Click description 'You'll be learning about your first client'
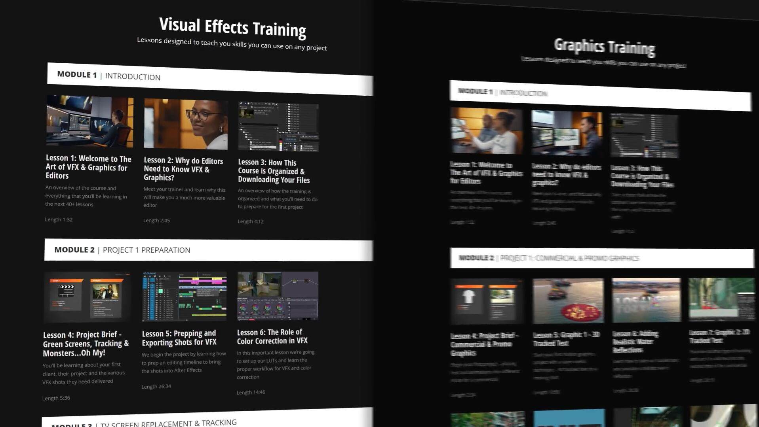The image size is (759, 427). click(84, 373)
